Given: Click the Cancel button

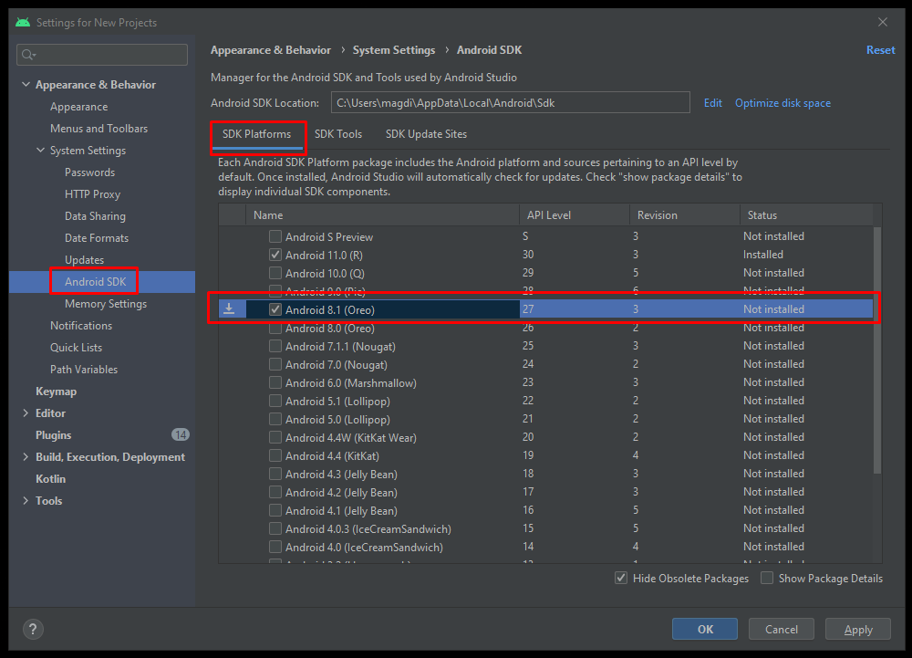Looking at the screenshot, I should tap(782, 629).
